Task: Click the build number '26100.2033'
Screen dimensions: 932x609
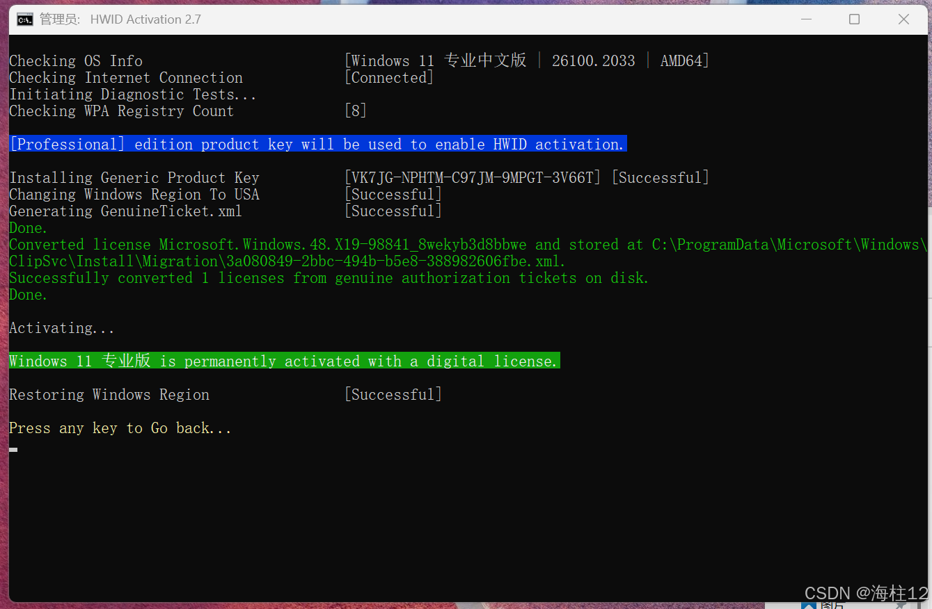Action: coord(594,61)
